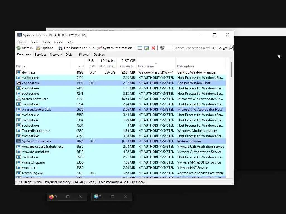Switch to the Devices tab
The image size is (286, 214).
99,55
